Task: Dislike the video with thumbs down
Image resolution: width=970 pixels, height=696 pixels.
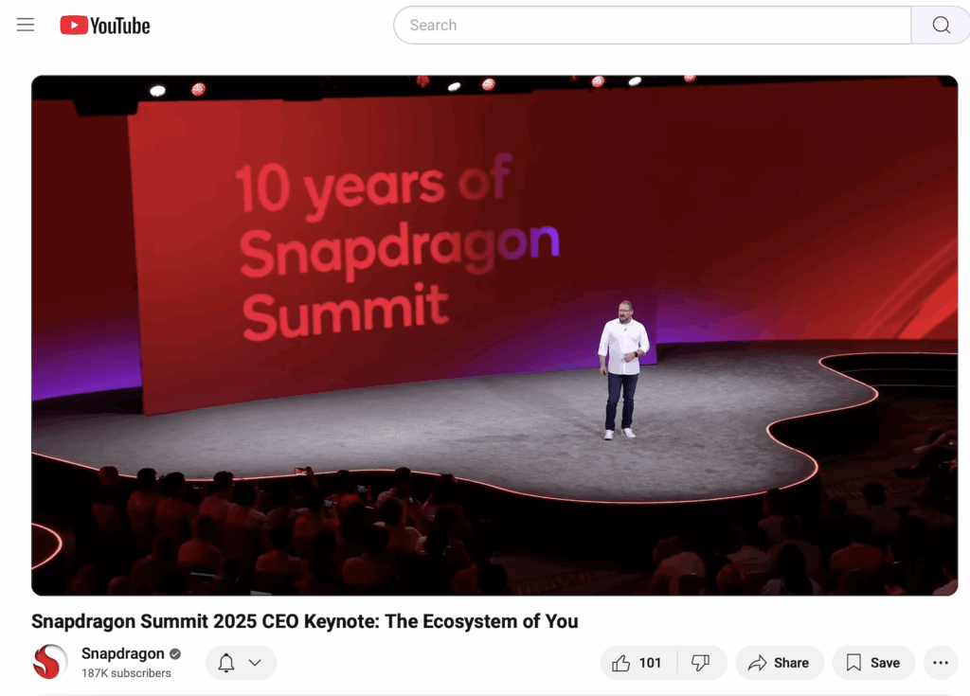Action: [700, 663]
